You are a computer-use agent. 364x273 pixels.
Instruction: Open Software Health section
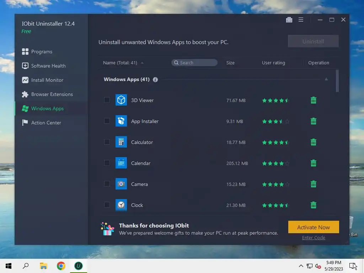(51, 66)
